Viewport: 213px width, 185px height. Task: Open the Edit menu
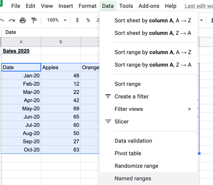pyautogui.click(x=31, y=6)
